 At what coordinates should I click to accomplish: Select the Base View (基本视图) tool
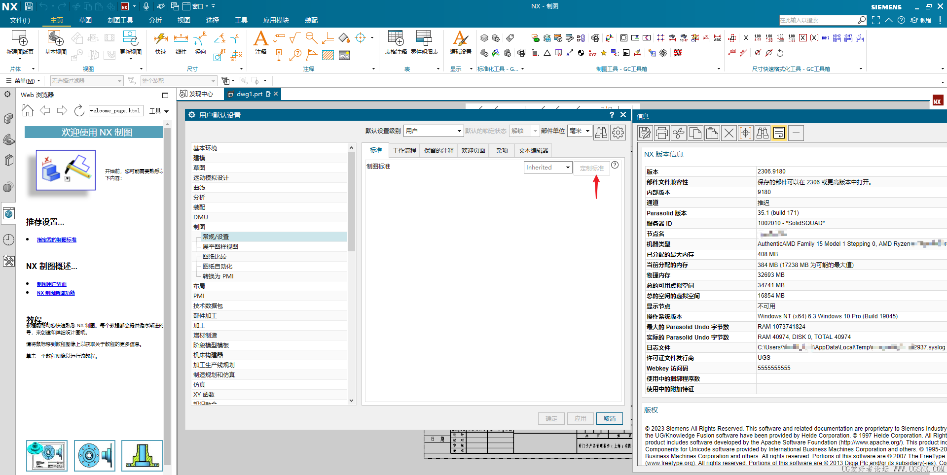tap(55, 39)
